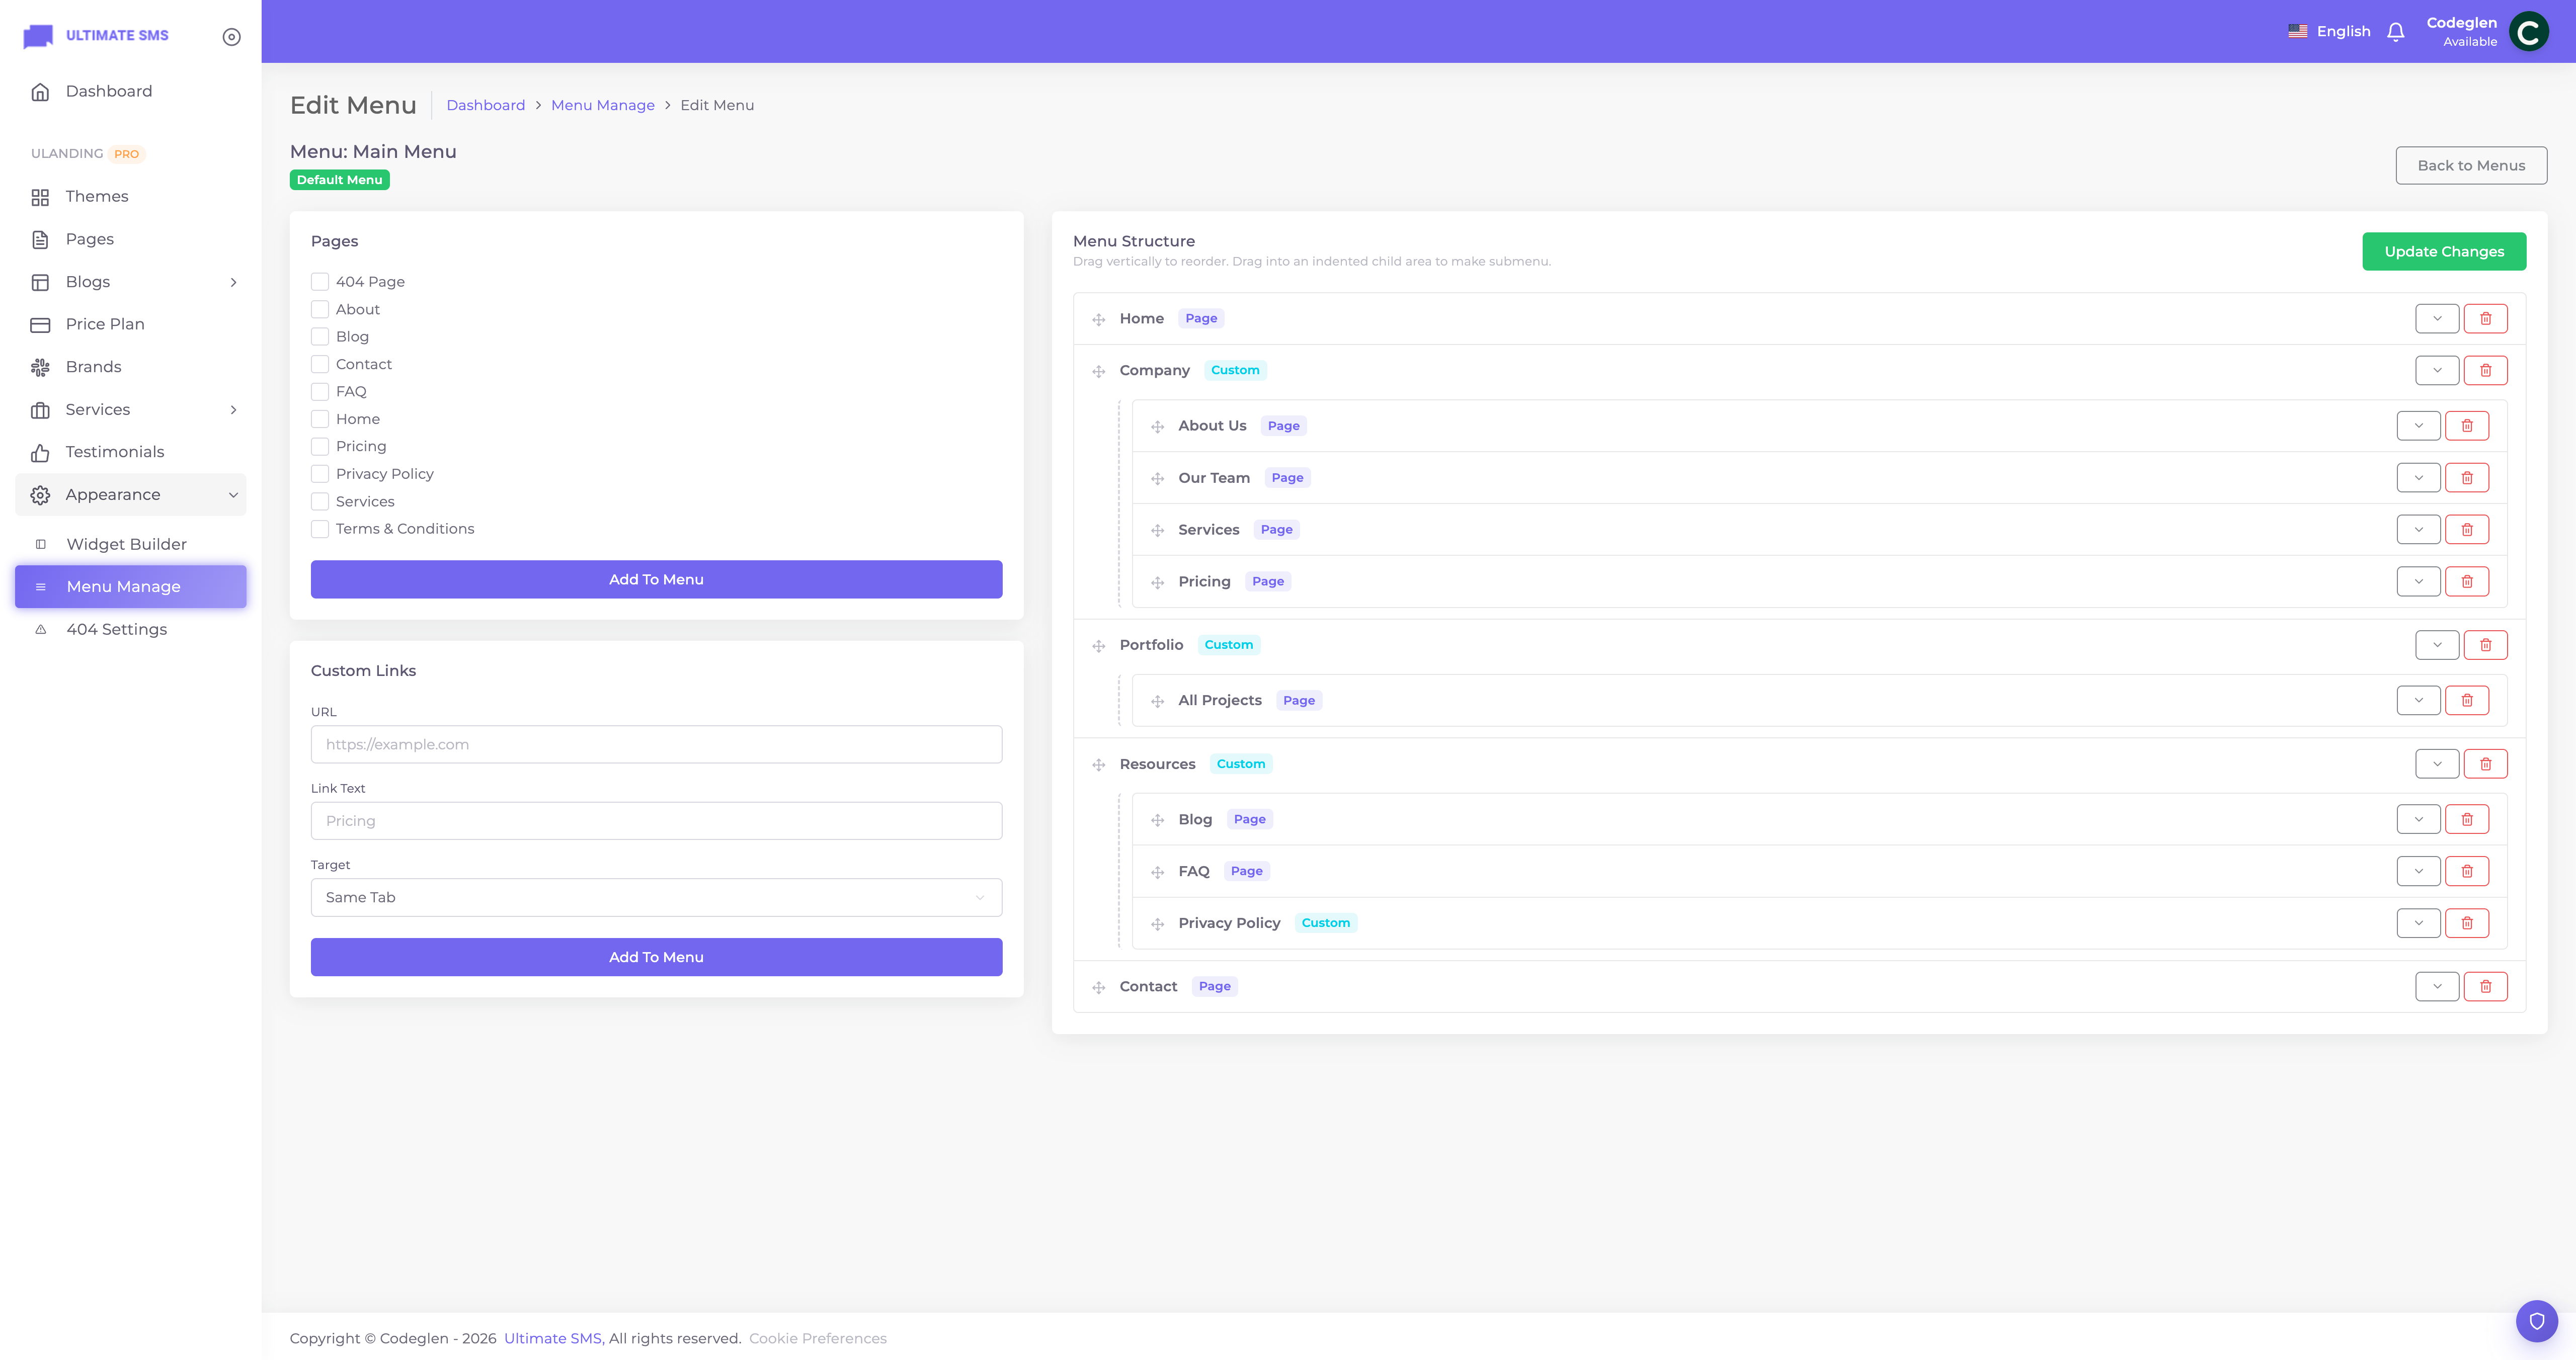Click drag handle next to Company
Viewport: 2576px width, 1360px height.
click(x=1098, y=371)
